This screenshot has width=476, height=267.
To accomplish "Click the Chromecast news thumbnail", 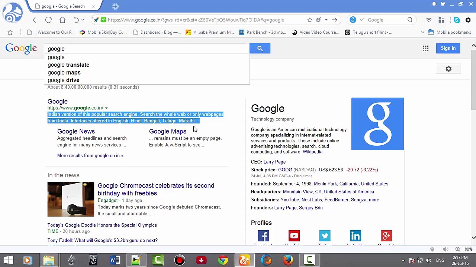I will (x=71, y=199).
